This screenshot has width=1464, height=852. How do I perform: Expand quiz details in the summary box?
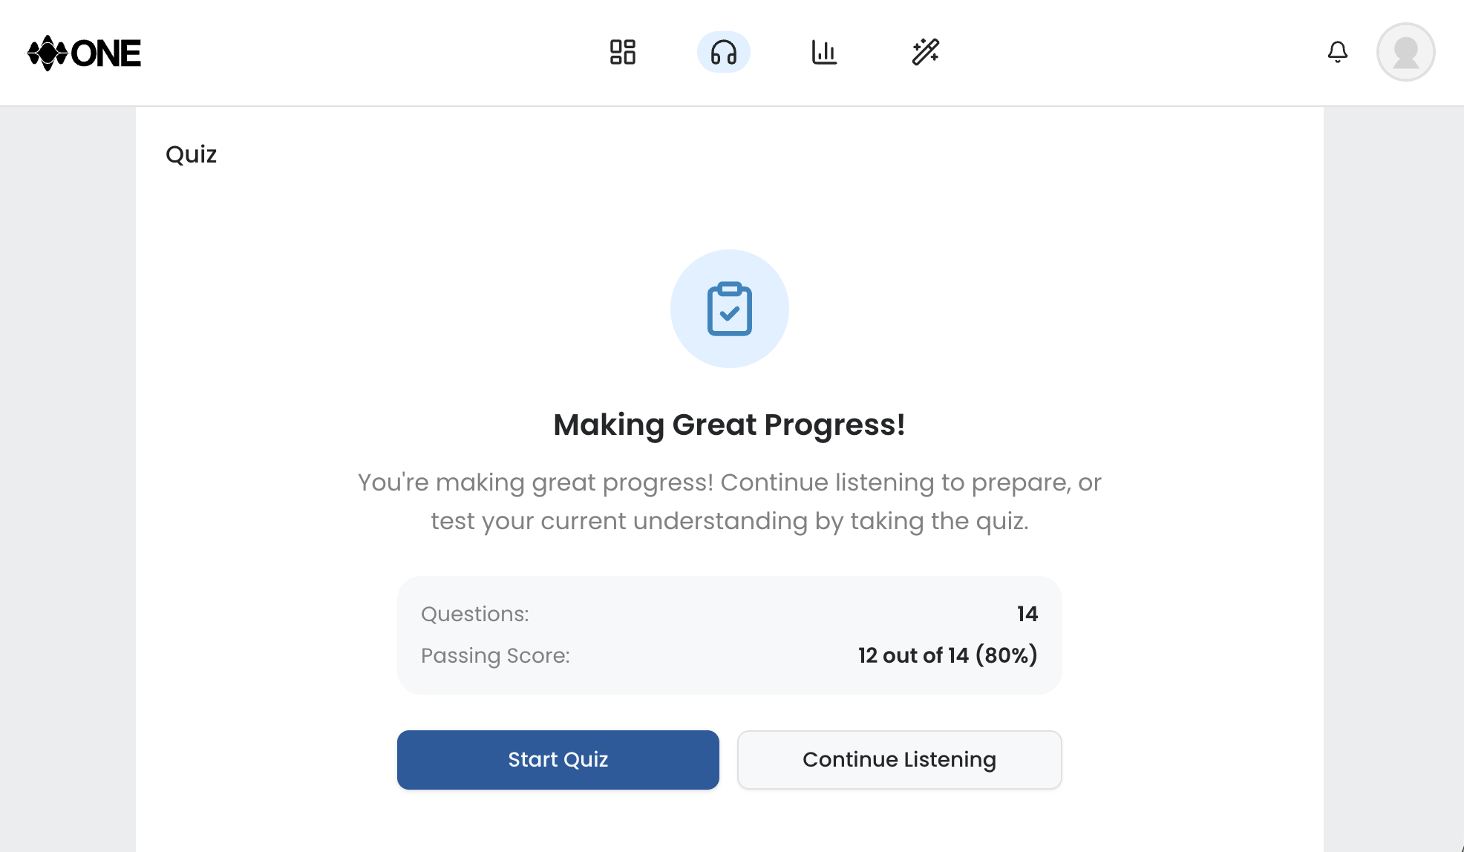pyautogui.click(x=730, y=635)
